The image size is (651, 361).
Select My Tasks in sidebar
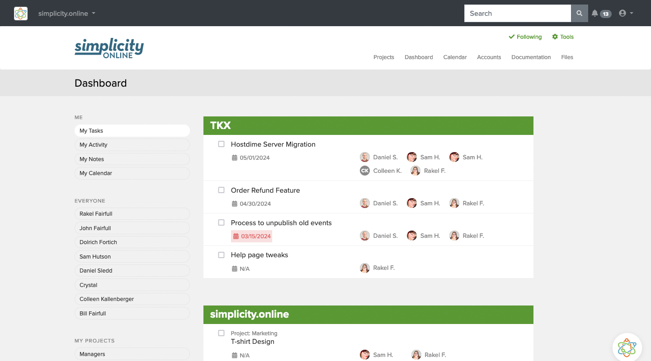click(132, 131)
